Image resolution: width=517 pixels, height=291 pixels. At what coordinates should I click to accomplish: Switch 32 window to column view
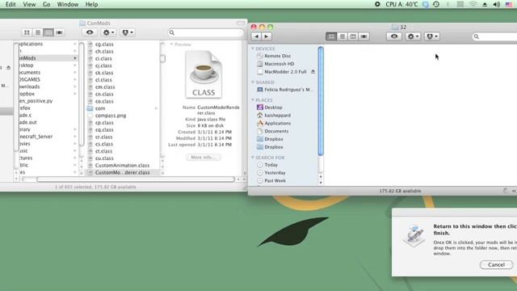pyautogui.click(x=353, y=36)
